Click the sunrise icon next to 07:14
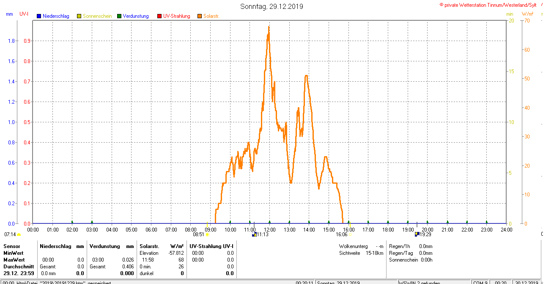The width and height of the screenshot is (554, 284). coord(19,234)
